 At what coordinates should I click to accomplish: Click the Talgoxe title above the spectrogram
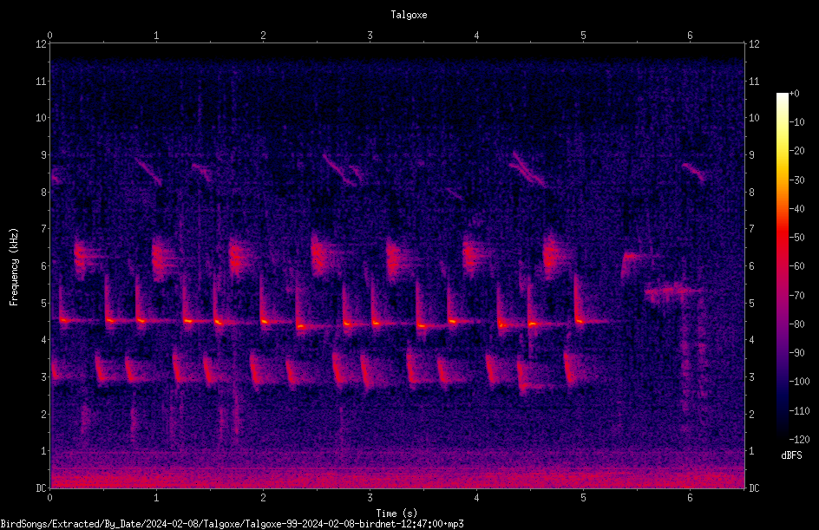(x=409, y=15)
